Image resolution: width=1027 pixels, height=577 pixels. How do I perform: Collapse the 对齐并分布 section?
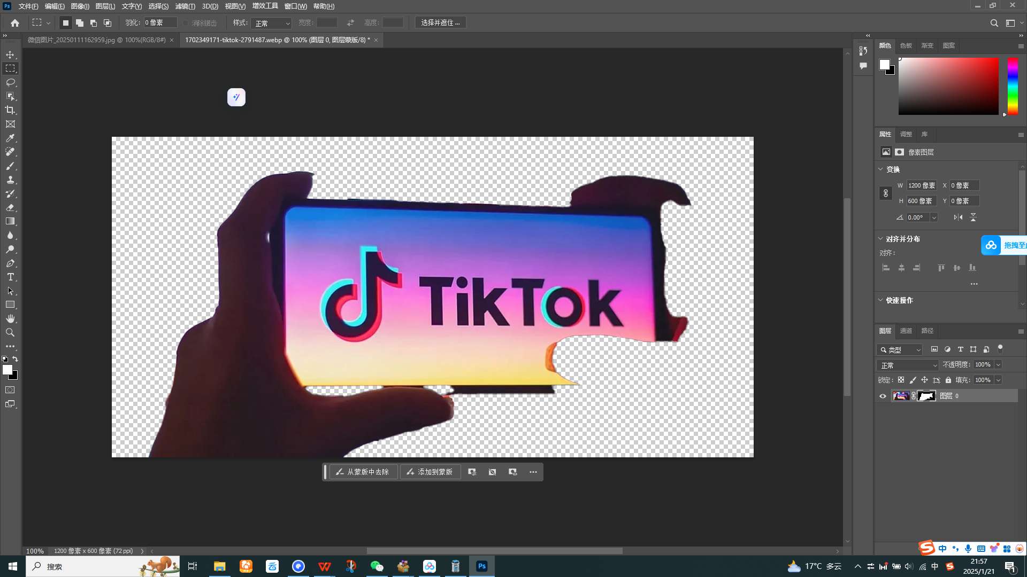point(880,239)
